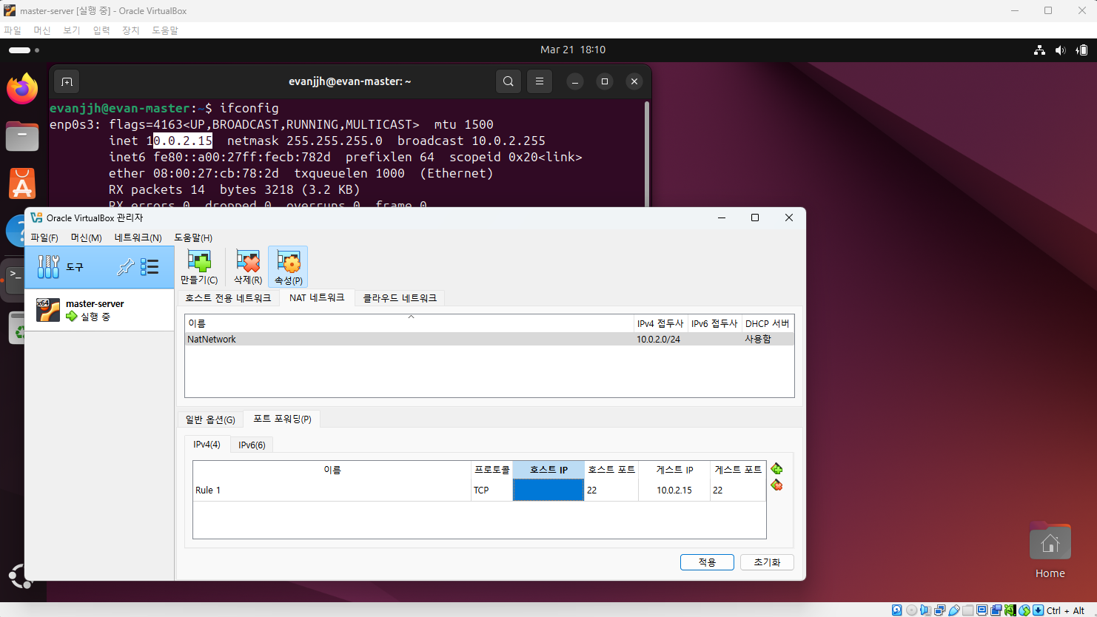Open the 일반 옵션(G) tab

coord(210,419)
